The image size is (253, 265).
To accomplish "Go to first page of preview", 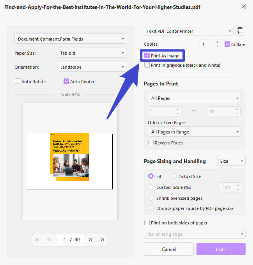I will point(38,240).
